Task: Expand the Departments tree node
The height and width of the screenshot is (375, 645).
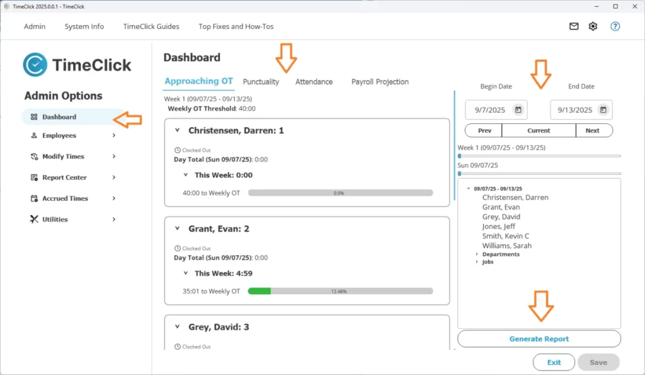Action: (x=477, y=254)
